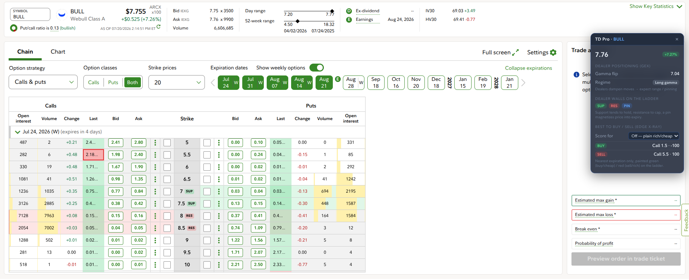Click the earnings E badge by Aug 21
This screenshot has height=280, width=689.
coord(337,79)
